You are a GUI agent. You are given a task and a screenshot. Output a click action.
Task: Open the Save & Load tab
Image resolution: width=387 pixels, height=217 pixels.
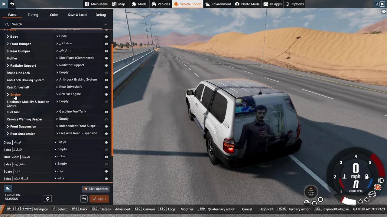(x=77, y=15)
